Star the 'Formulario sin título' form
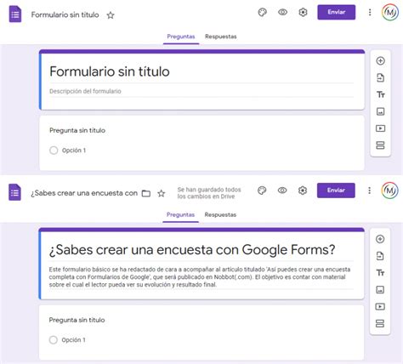This screenshot has height=364, width=403. tap(111, 15)
